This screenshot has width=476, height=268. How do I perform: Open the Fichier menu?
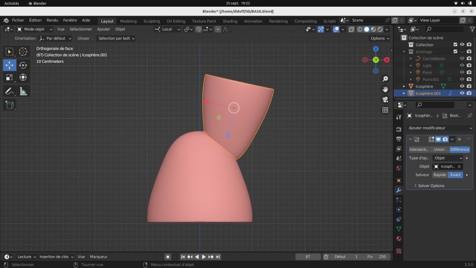click(x=18, y=20)
